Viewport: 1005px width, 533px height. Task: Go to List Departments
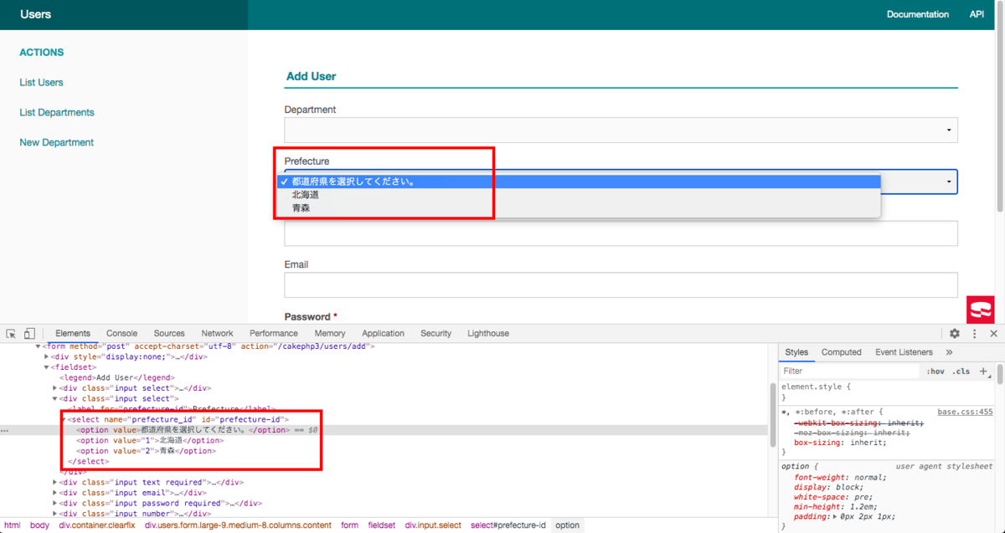[57, 112]
